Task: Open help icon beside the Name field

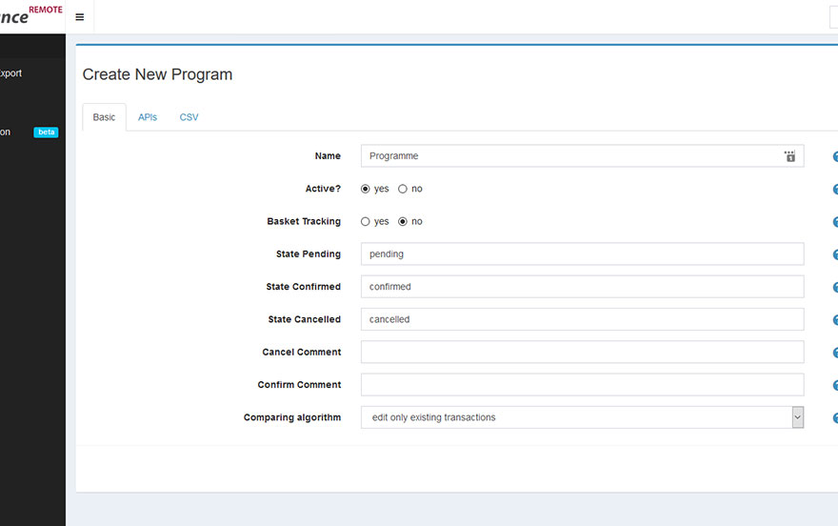Action: click(835, 157)
